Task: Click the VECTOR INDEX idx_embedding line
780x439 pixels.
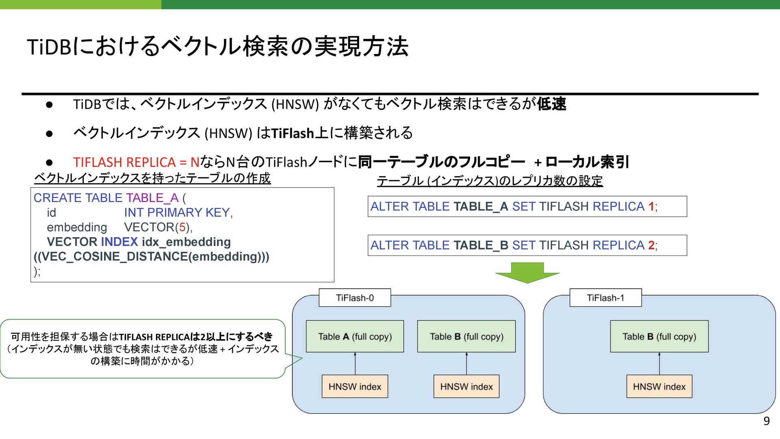Action: (x=139, y=242)
